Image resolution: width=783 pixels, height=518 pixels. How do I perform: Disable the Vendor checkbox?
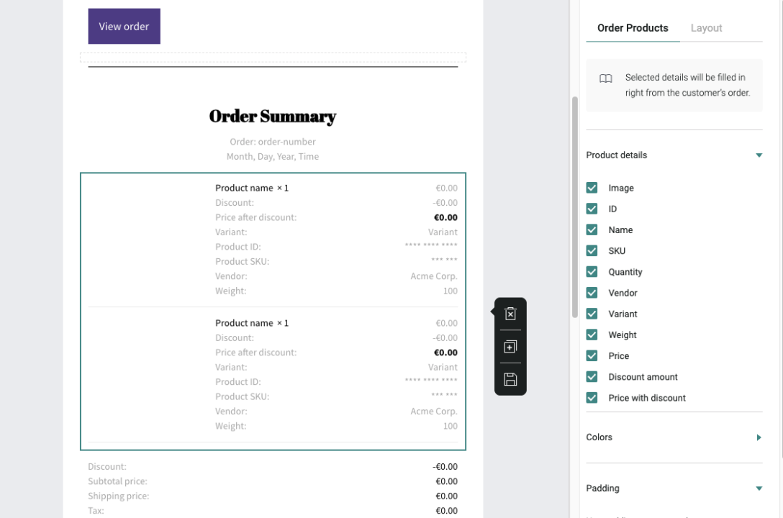(x=592, y=293)
